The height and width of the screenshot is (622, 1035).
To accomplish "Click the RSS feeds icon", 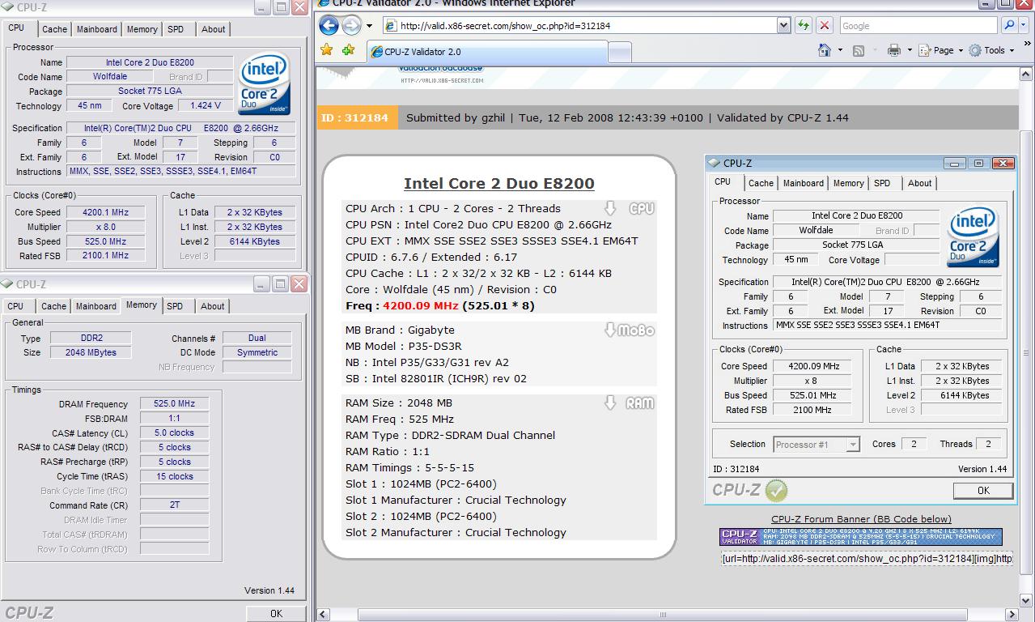I will [x=859, y=50].
